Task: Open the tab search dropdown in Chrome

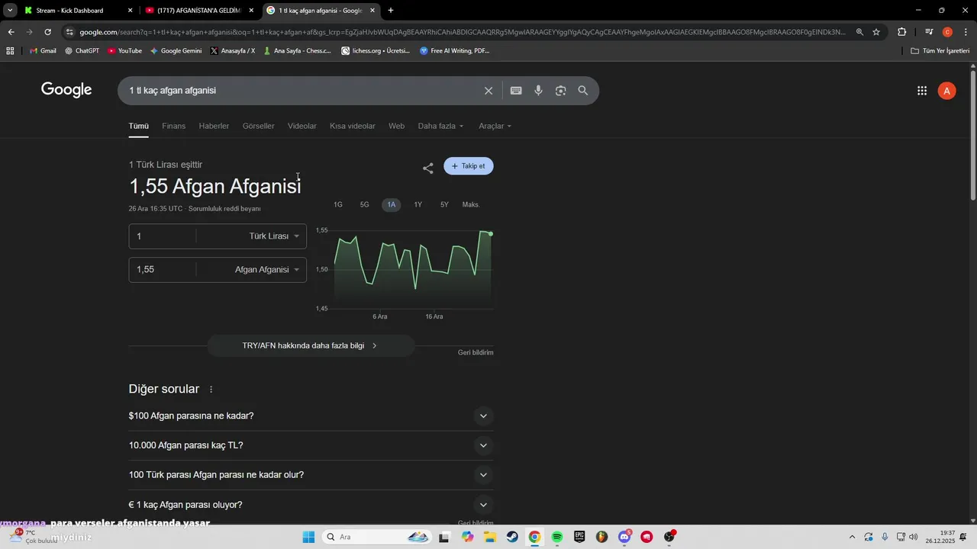Action: [10, 11]
